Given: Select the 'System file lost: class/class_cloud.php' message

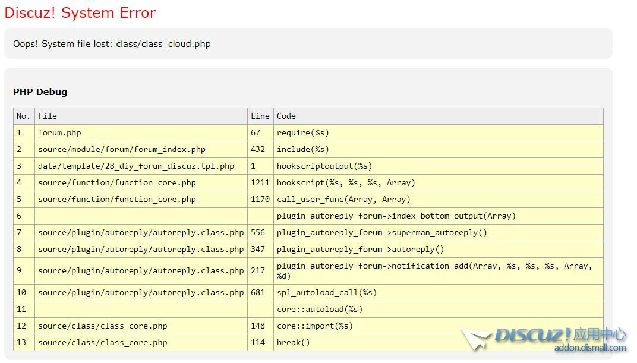Looking at the screenshot, I should 112,44.
